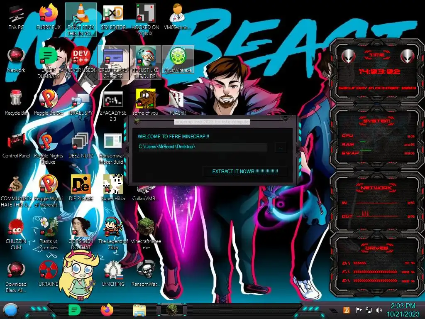425x319 pixels.
Task: Open UKRAINE radiation icon
Action: [x=48, y=274]
